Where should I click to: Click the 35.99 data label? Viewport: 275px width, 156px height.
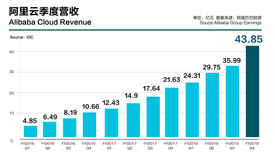(x=232, y=61)
